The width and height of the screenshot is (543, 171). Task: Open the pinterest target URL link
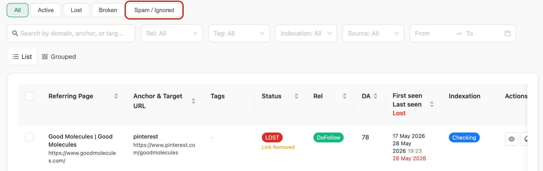[164, 149]
